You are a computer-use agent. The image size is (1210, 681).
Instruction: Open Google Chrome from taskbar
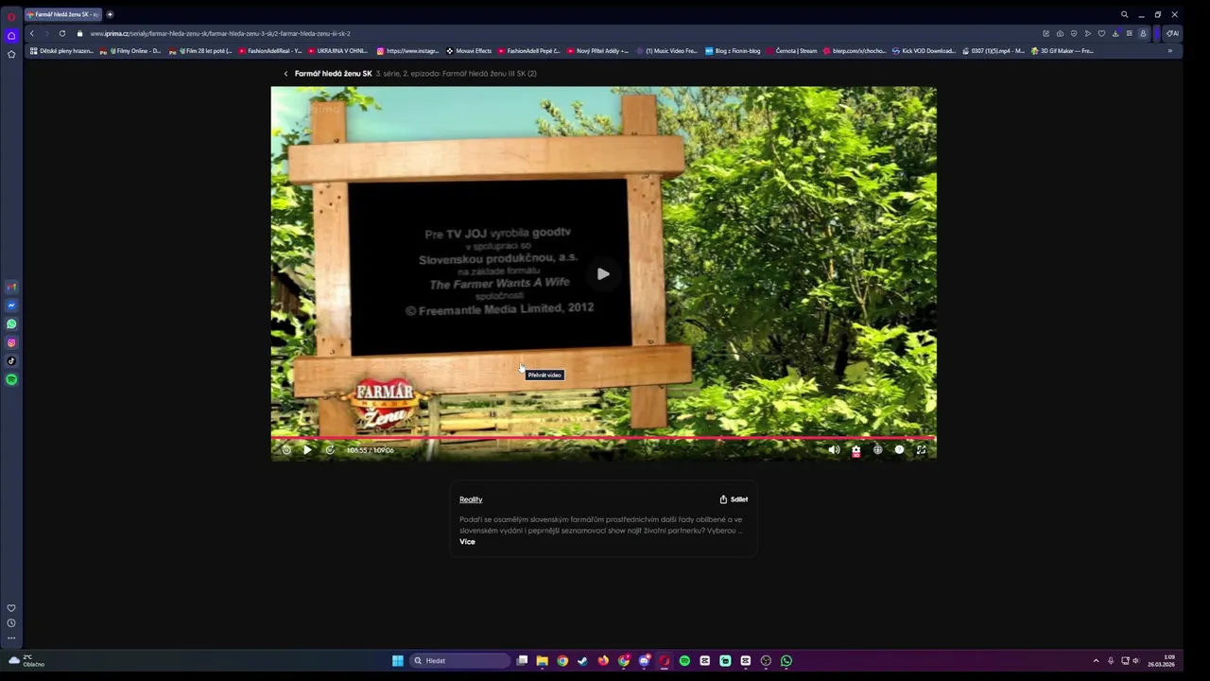[562, 660]
